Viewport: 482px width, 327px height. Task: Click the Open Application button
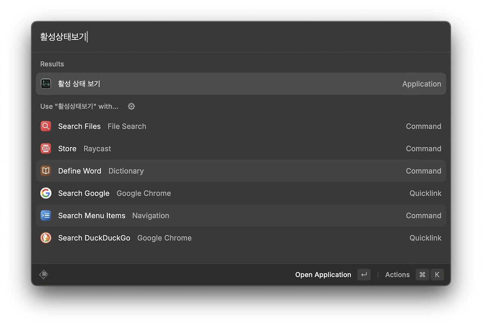click(323, 274)
